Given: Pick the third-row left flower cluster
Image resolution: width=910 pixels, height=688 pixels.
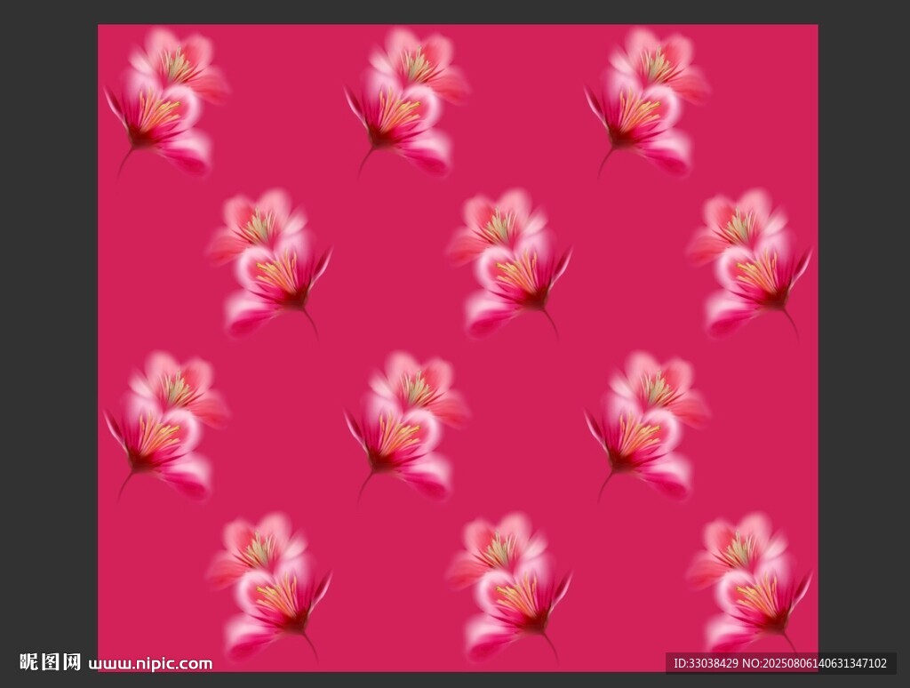Looking at the screenshot, I should 165,426.
